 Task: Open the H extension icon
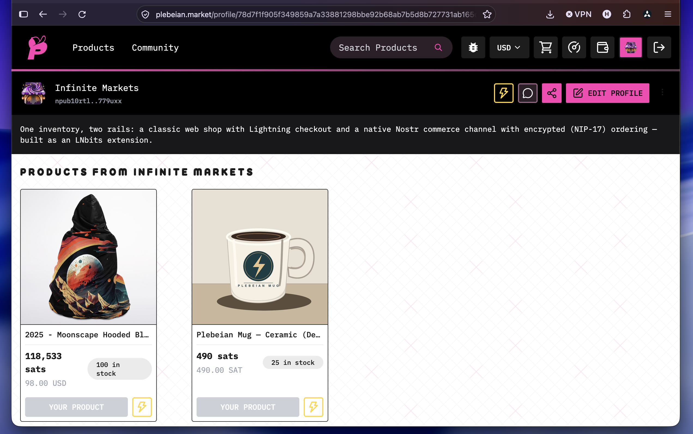coord(607,14)
